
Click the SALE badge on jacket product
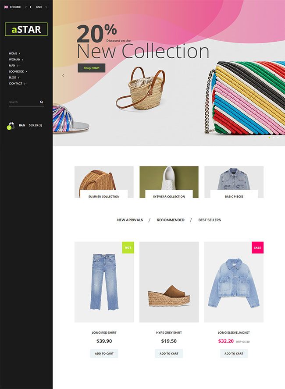tap(257, 248)
